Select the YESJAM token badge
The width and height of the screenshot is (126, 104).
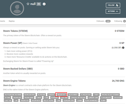[78, 98]
